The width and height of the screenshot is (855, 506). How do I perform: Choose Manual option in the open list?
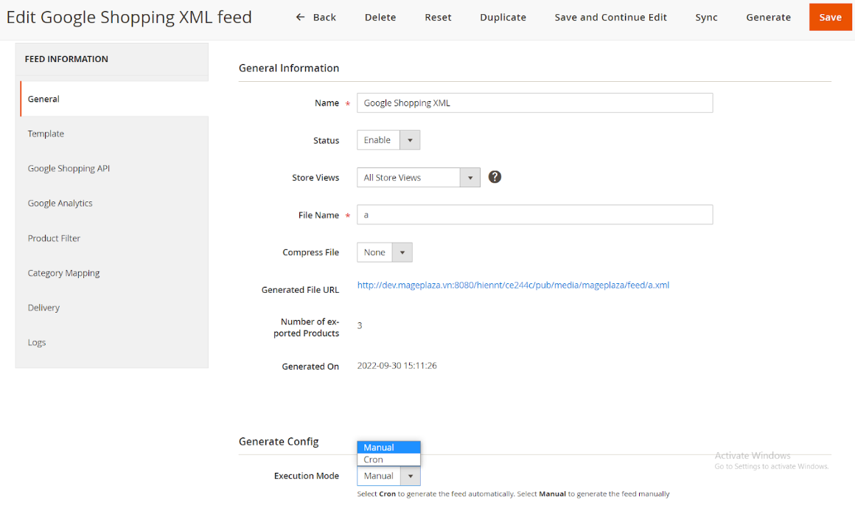[379, 447]
